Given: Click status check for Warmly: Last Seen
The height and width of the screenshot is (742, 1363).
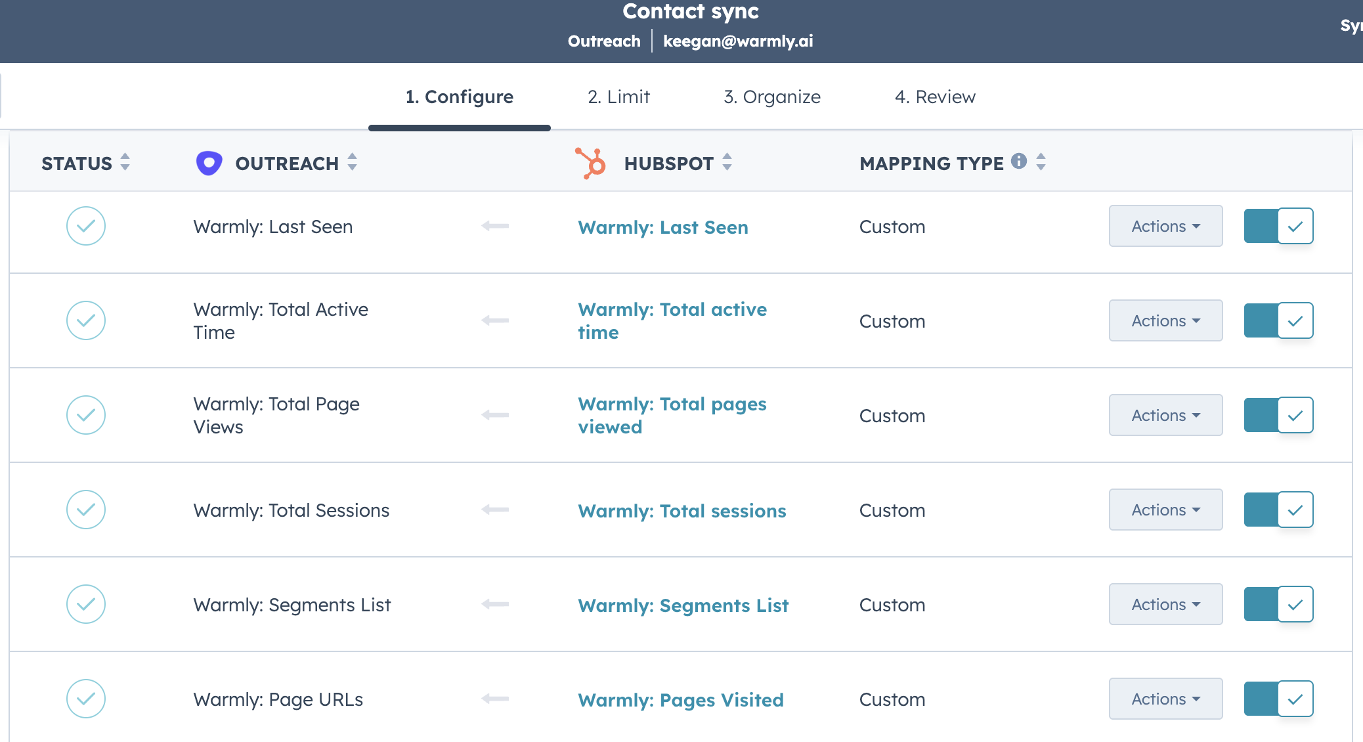Looking at the screenshot, I should pyautogui.click(x=86, y=227).
